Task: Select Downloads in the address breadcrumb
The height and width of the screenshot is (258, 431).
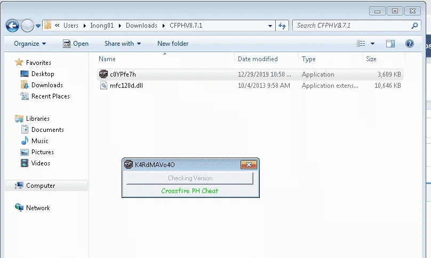Action: click(x=141, y=26)
